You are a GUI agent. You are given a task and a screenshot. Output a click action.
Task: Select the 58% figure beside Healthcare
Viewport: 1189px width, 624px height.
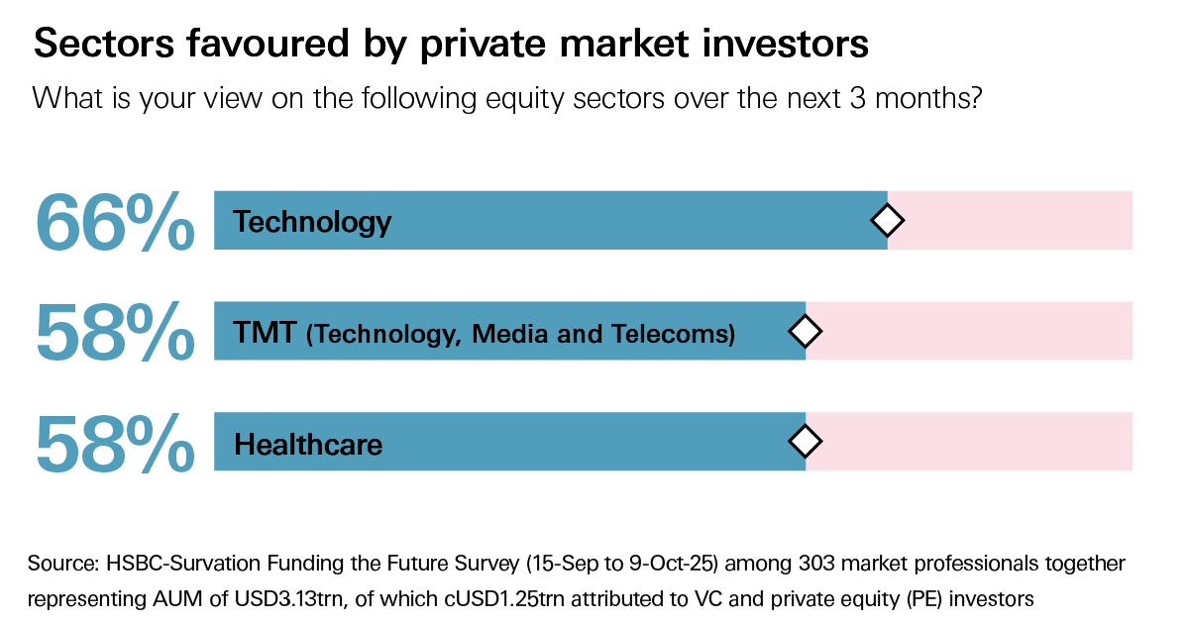coord(115,442)
